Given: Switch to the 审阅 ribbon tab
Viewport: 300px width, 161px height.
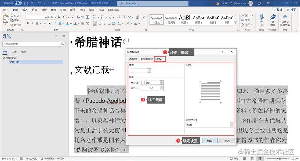Looking at the screenshot, I should coord(82,10).
